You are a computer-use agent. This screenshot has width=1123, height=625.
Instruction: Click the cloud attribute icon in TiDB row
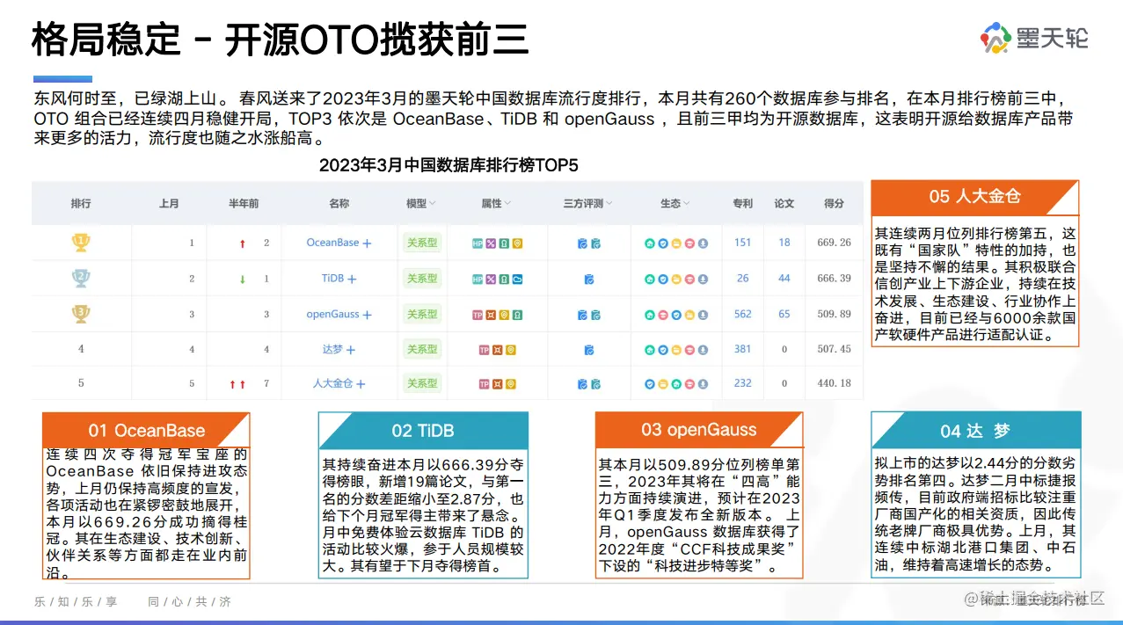[x=518, y=279]
